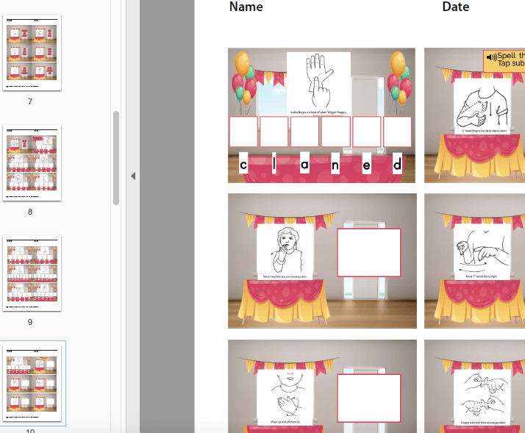This screenshot has width=525, height=433.
Task: Click the speaker audio icon
Action: (491, 57)
